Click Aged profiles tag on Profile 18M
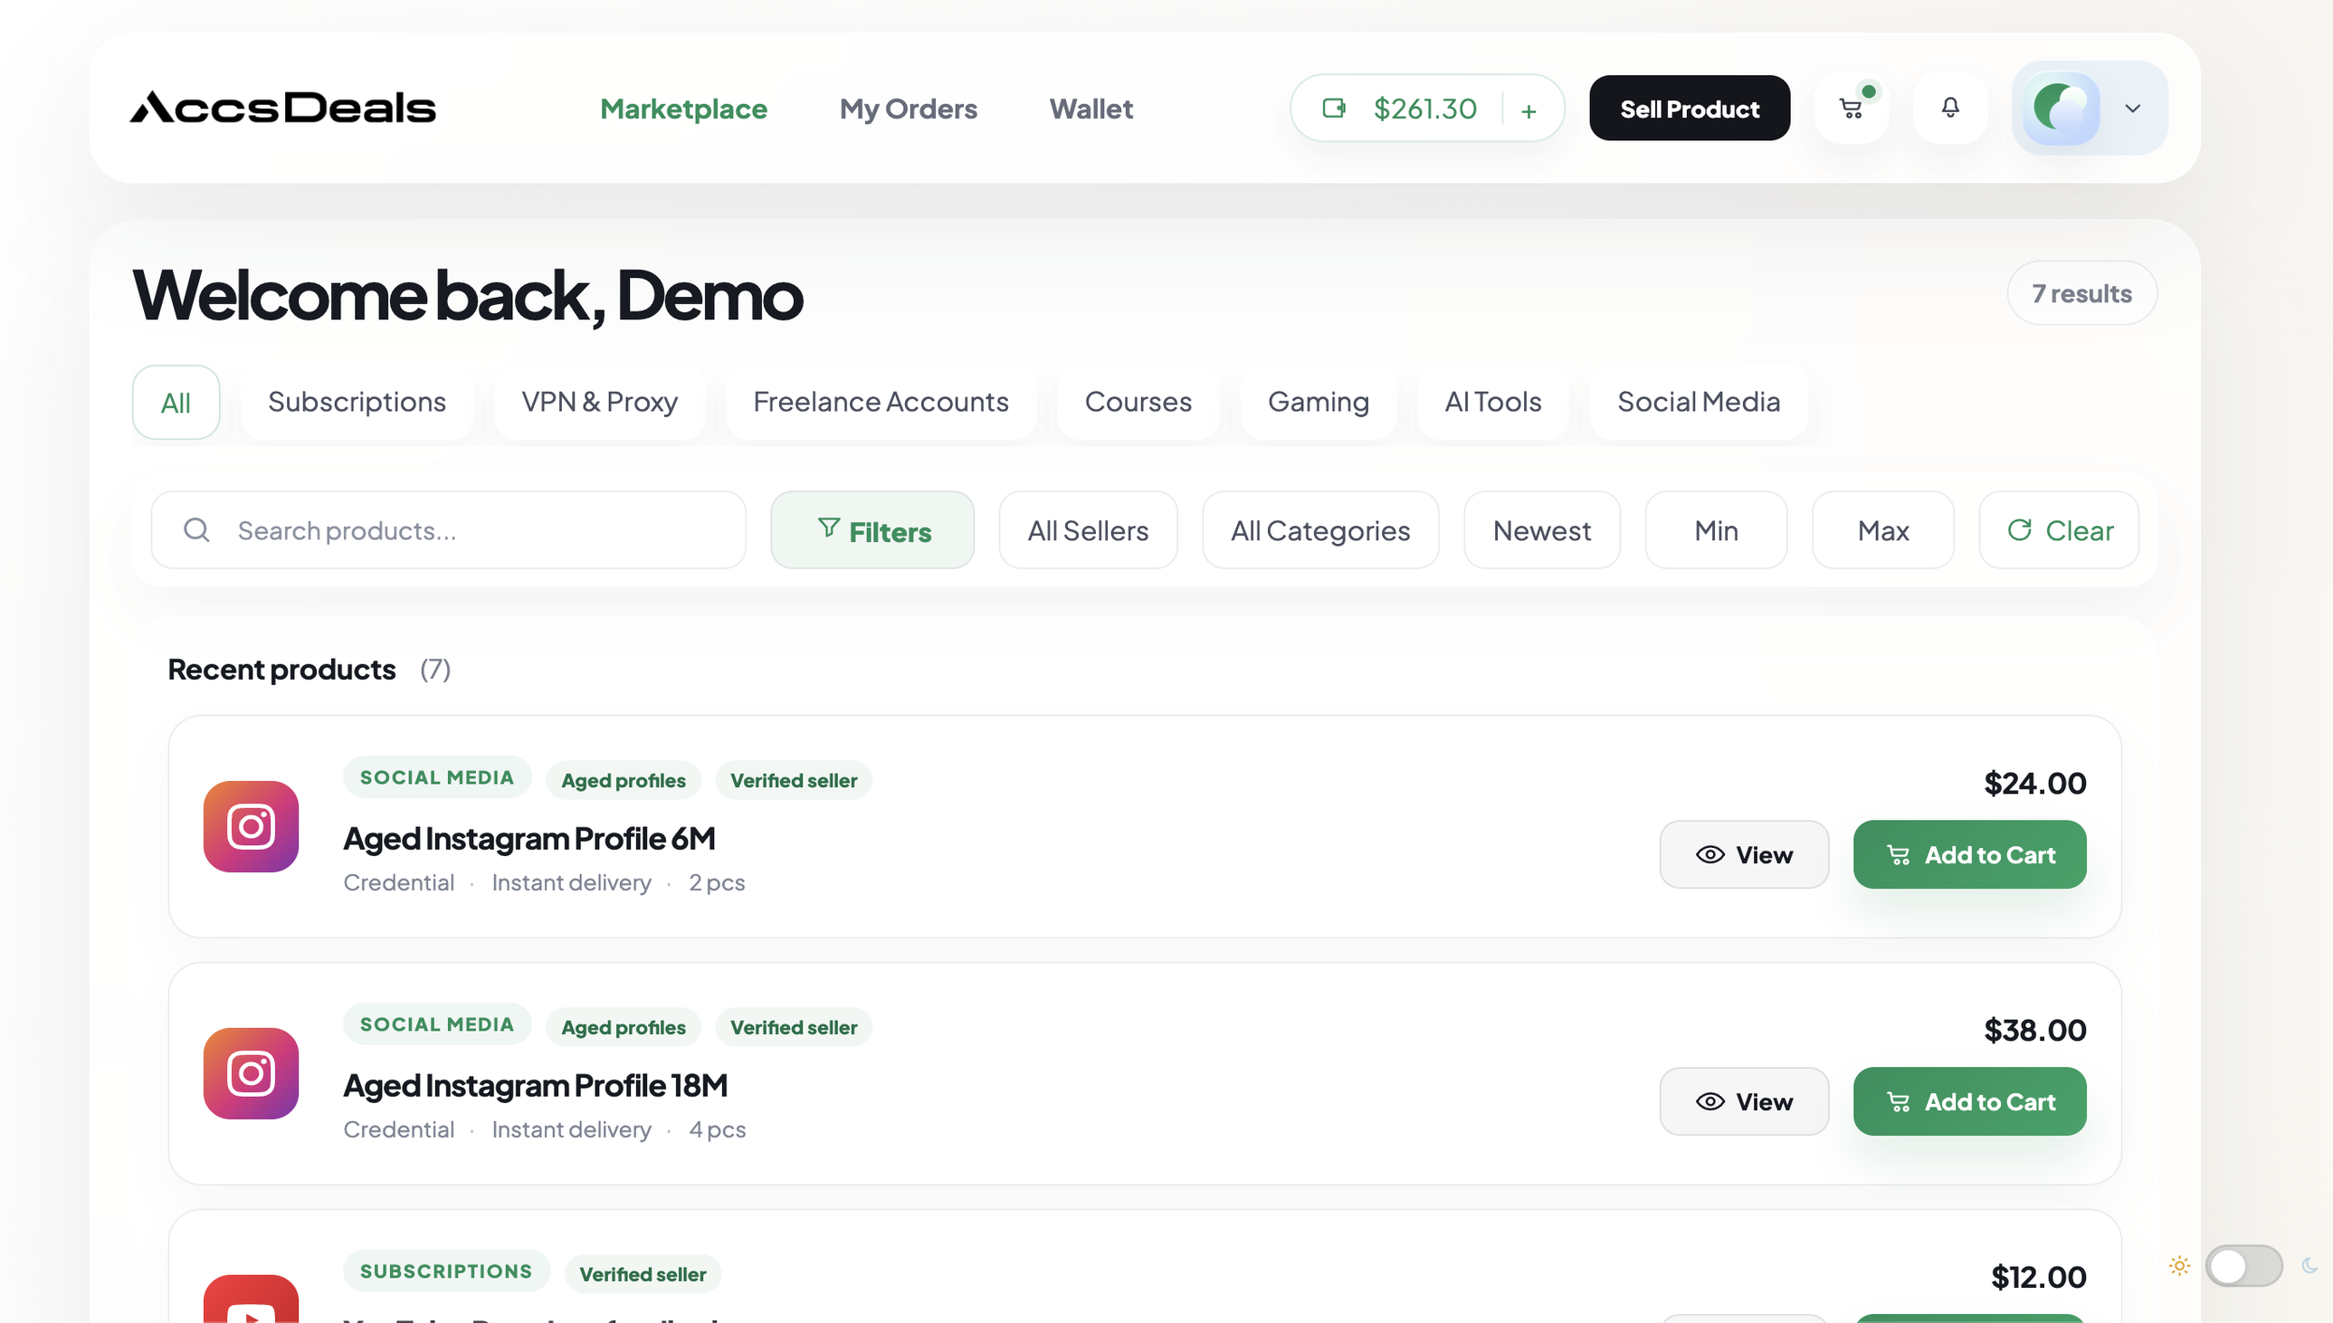 [624, 1028]
